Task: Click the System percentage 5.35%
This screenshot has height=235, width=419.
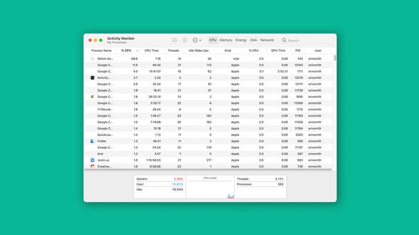Action: (178, 179)
